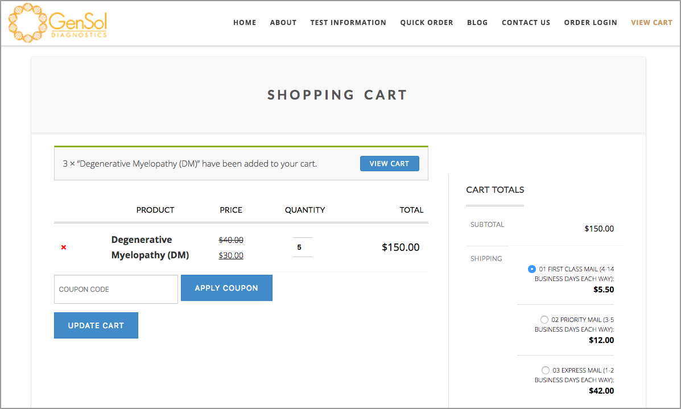The image size is (681, 409).
Task: Remove Degenerative Myelopathy item via red X
Action: coord(63,247)
